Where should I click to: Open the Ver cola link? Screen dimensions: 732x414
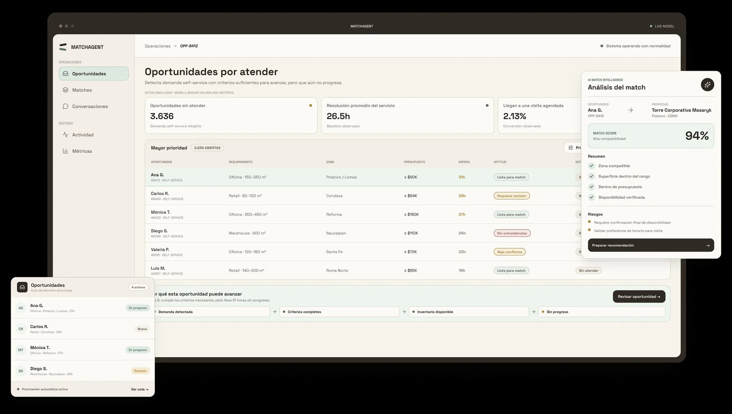pos(139,389)
